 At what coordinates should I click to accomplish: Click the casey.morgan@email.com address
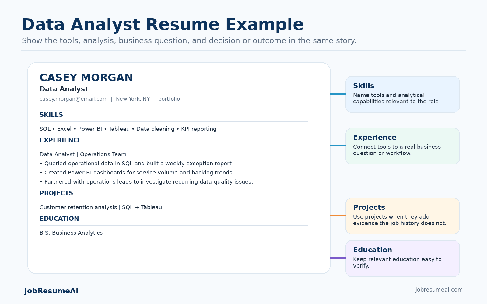point(73,99)
